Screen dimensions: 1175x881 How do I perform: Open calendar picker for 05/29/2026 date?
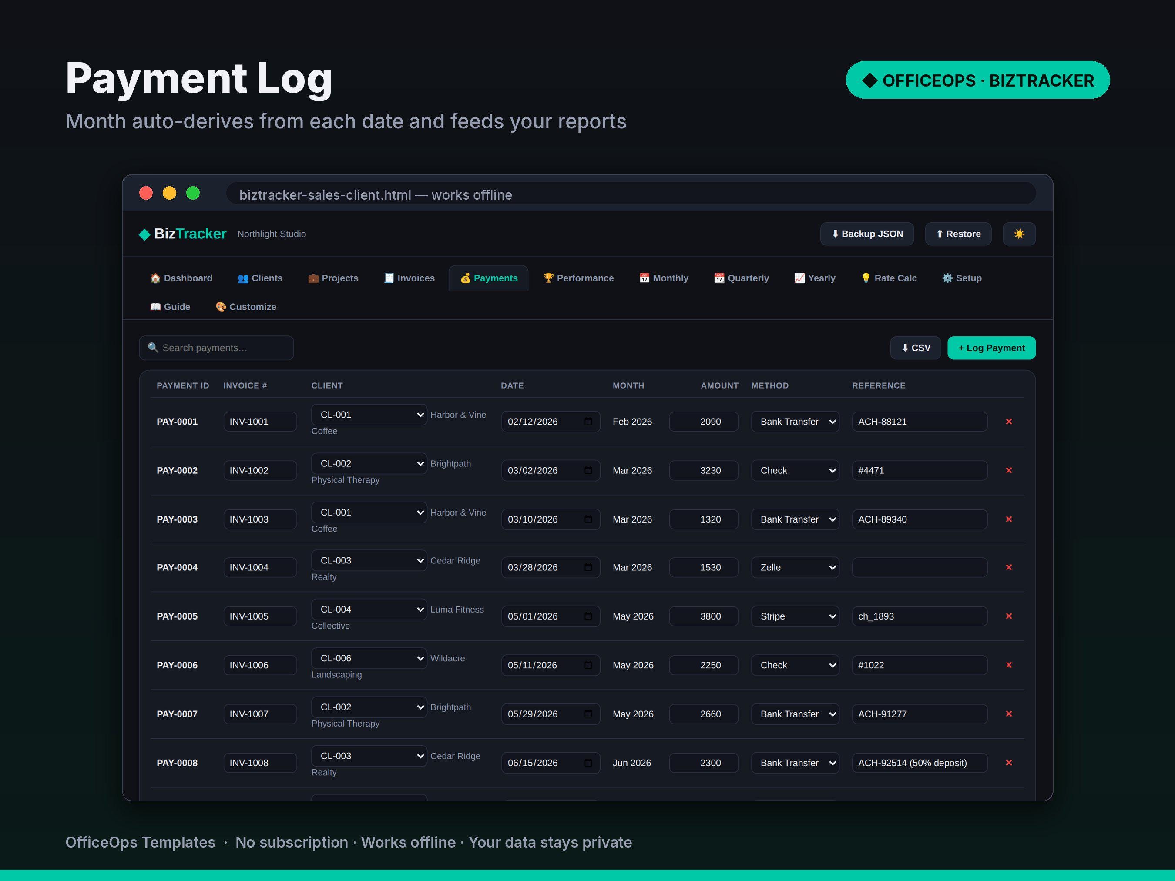tap(588, 714)
